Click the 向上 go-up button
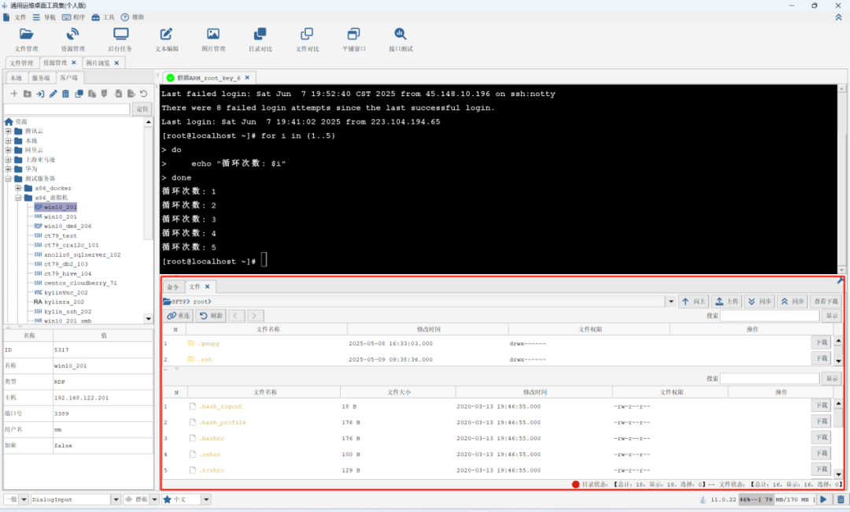850x512 pixels. point(693,302)
